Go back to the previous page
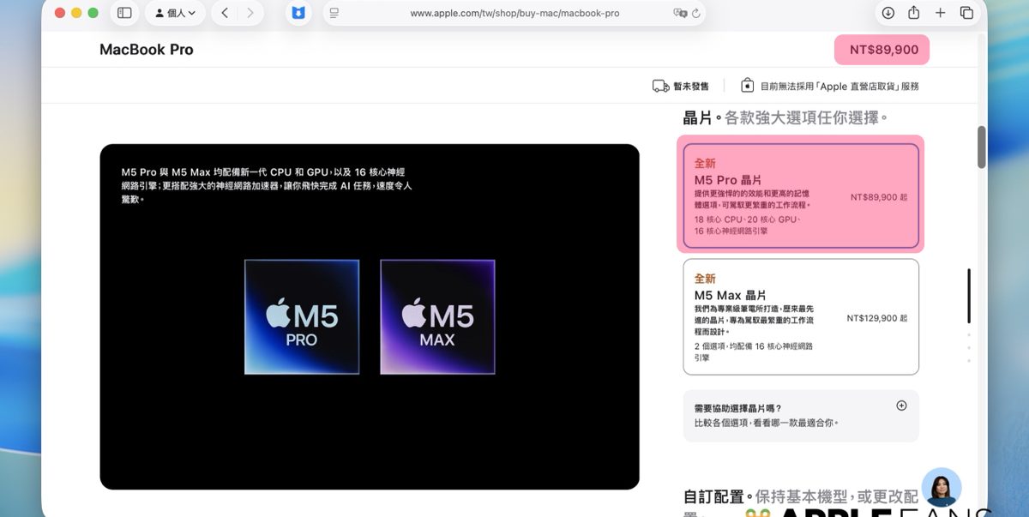This screenshot has height=517, width=1029. (x=225, y=13)
